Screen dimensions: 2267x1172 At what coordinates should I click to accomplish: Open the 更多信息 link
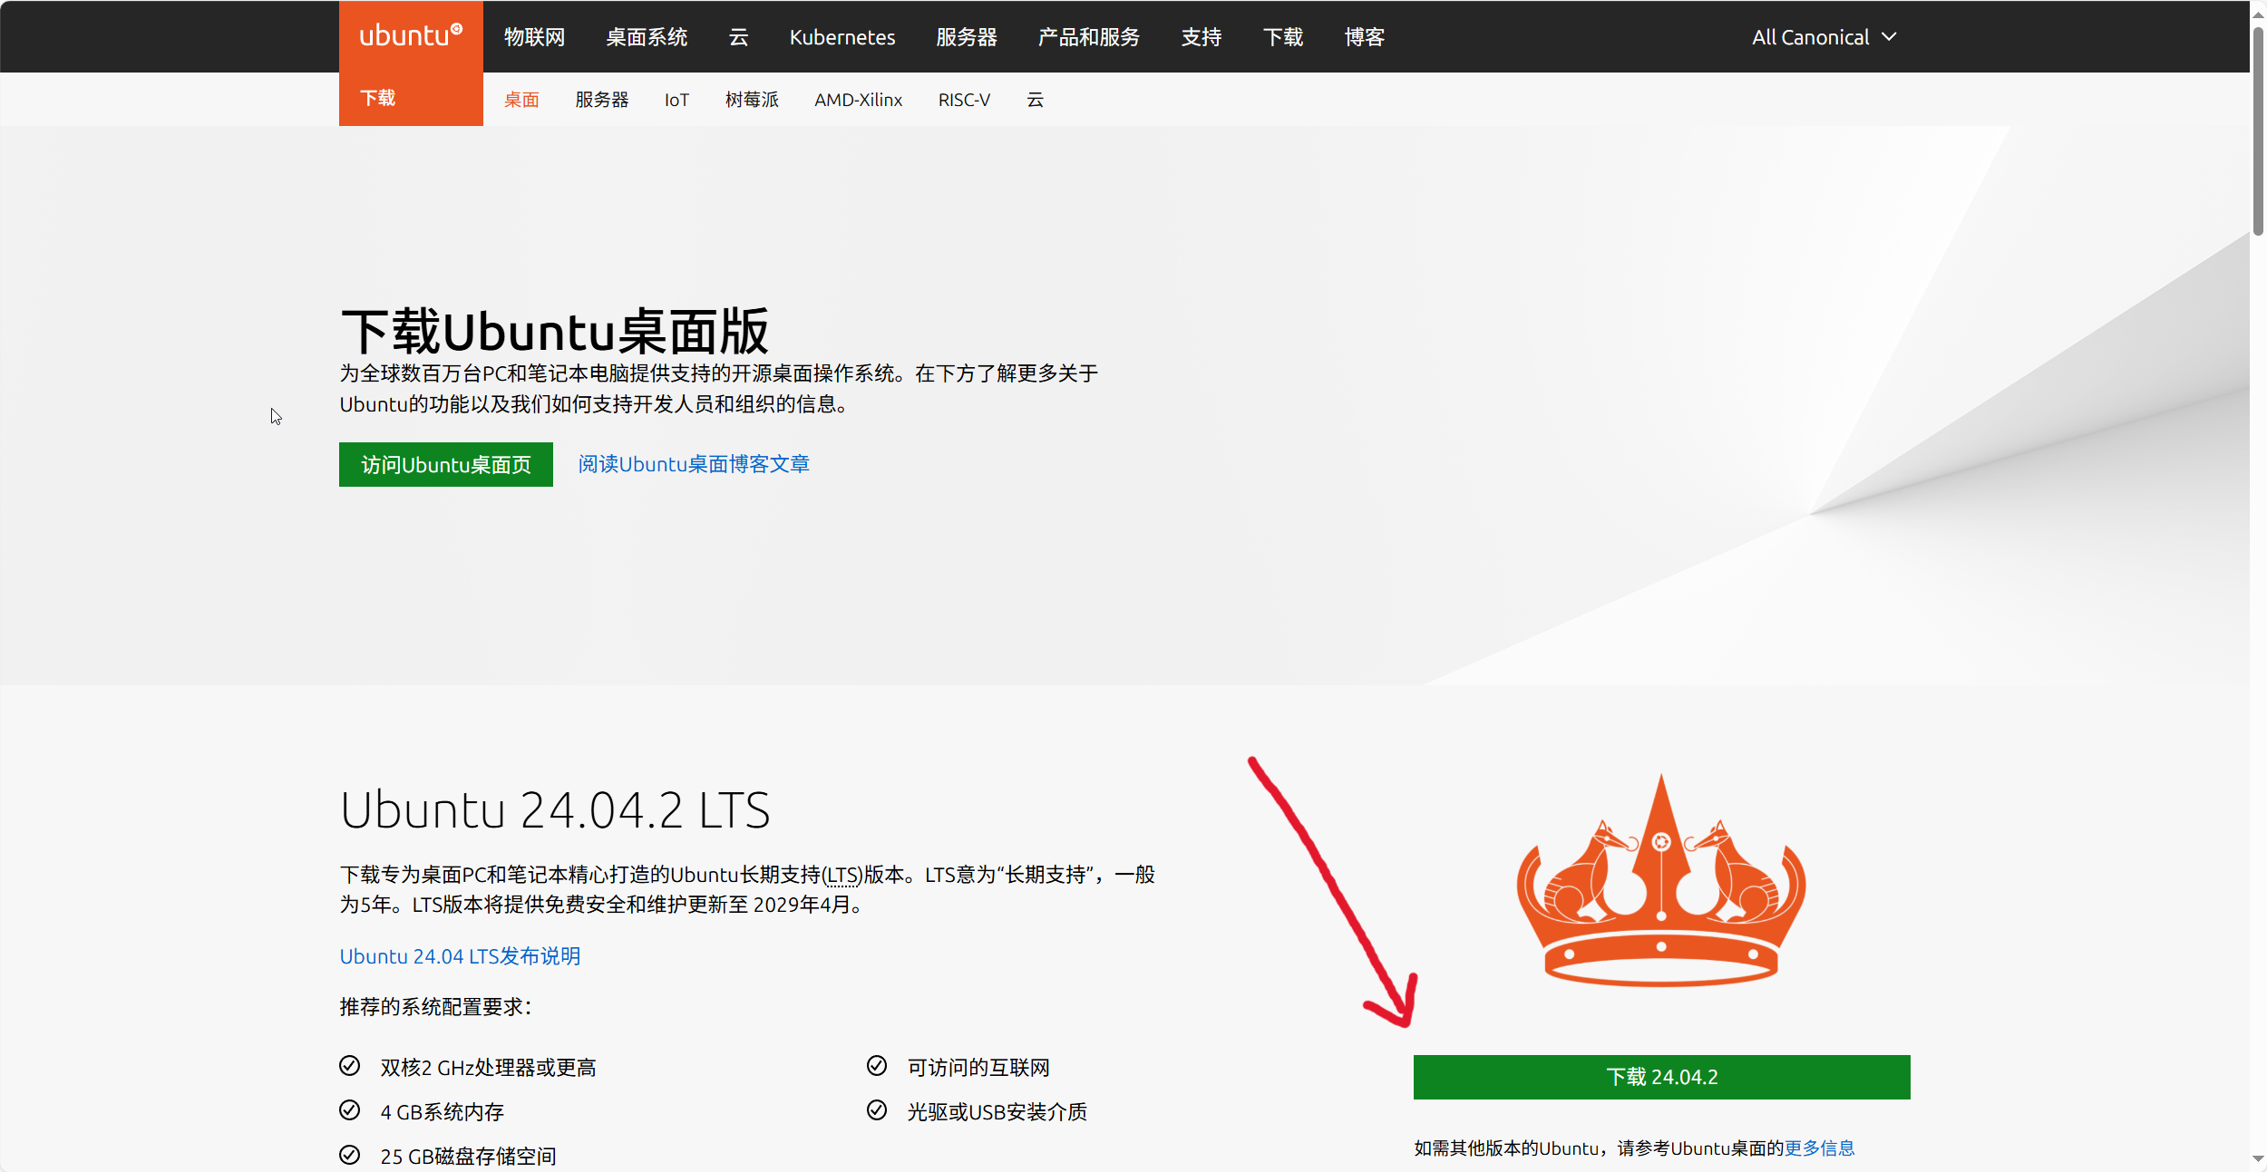pyautogui.click(x=1820, y=1148)
